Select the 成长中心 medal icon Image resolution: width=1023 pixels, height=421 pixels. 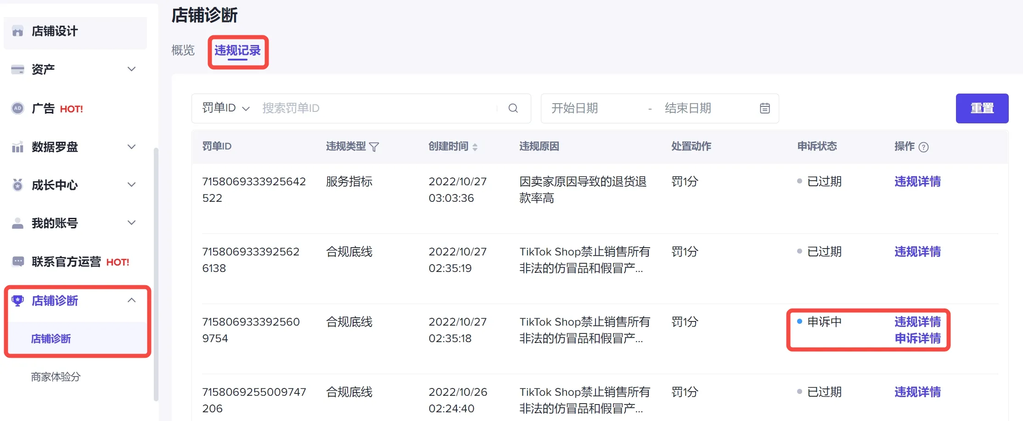click(x=17, y=185)
